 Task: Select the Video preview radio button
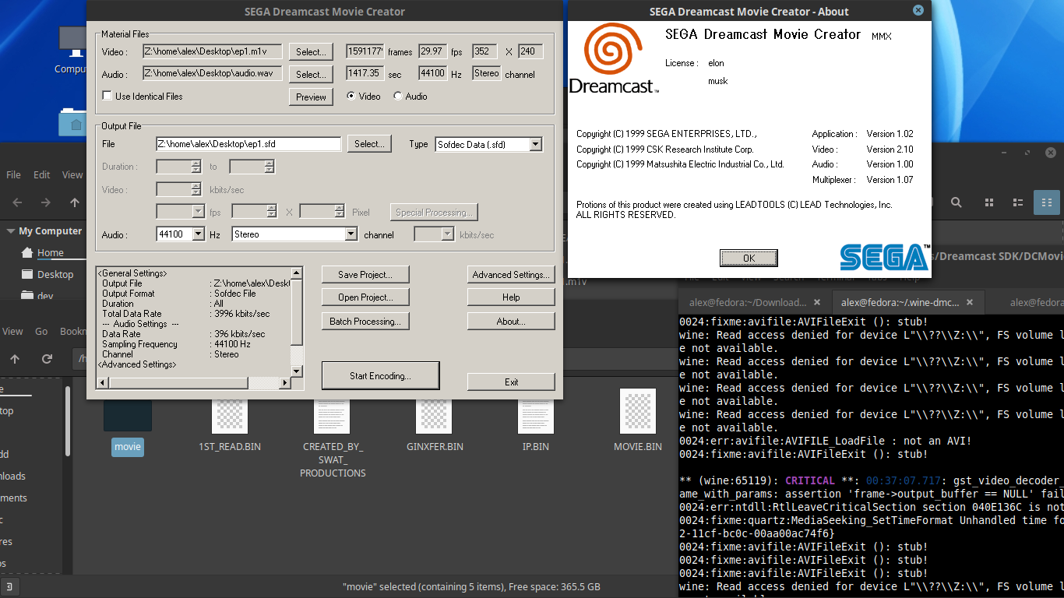pyautogui.click(x=351, y=96)
